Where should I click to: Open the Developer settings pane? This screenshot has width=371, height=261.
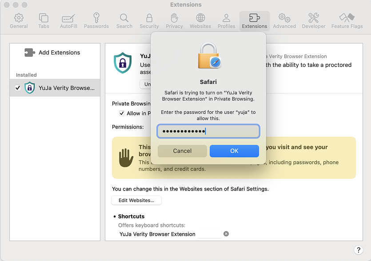click(x=314, y=21)
